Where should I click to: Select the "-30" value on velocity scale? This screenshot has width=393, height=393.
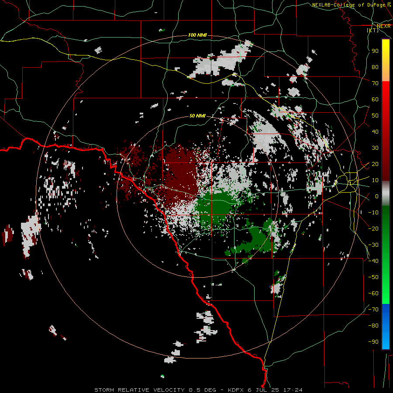(373, 245)
